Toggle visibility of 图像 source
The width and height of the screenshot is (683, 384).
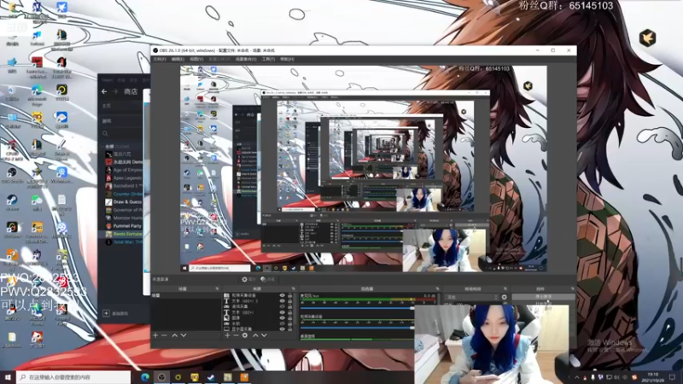283,317
